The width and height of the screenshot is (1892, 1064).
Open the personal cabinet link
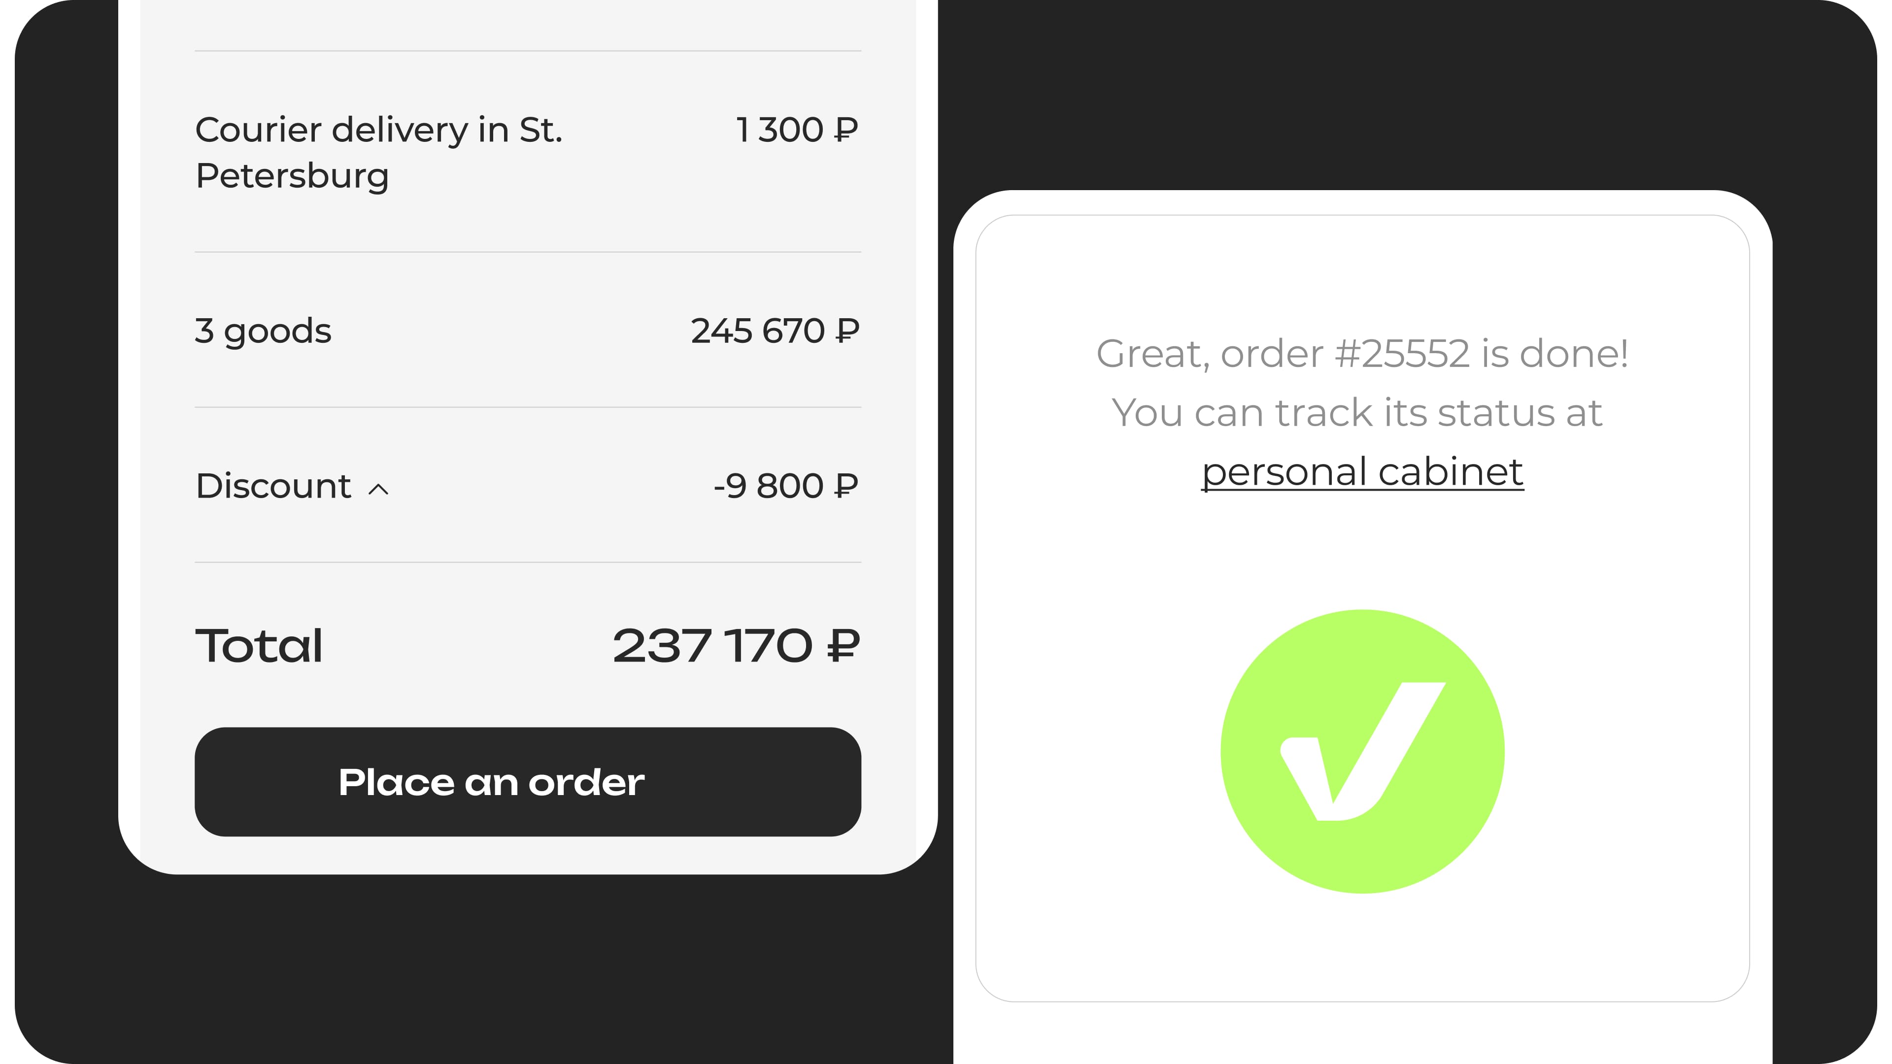(x=1362, y=471)
